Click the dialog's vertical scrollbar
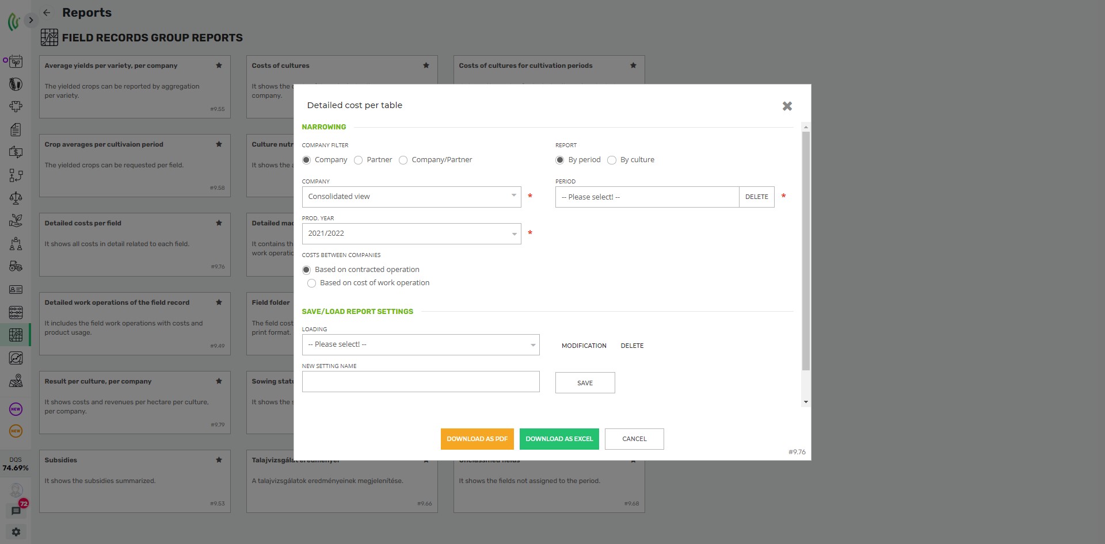This screenshot has width=1105, height=544. tap(806, 250)
